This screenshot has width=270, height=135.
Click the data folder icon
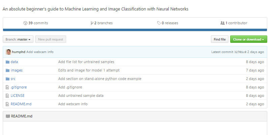pos(7,62)
